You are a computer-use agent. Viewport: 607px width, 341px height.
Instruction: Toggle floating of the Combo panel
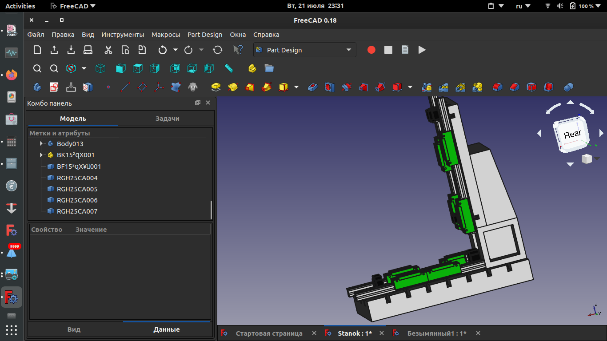198,103
